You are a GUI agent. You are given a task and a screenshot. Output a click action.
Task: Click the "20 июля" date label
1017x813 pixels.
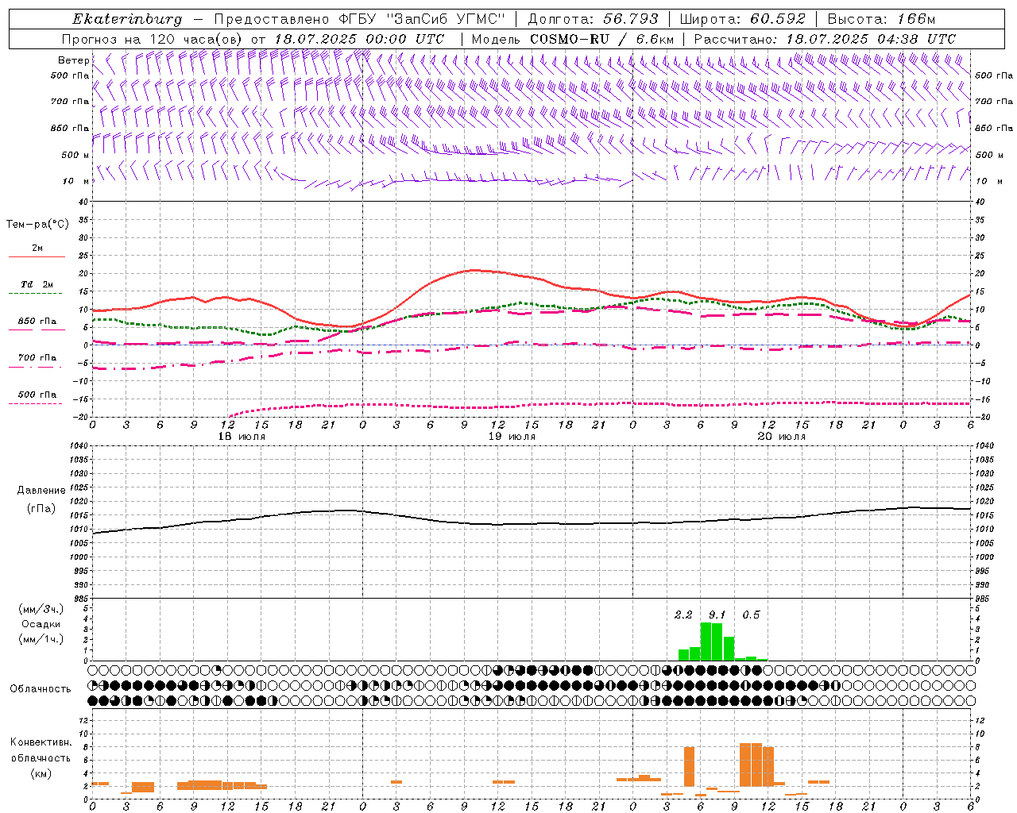coord(782,437)
